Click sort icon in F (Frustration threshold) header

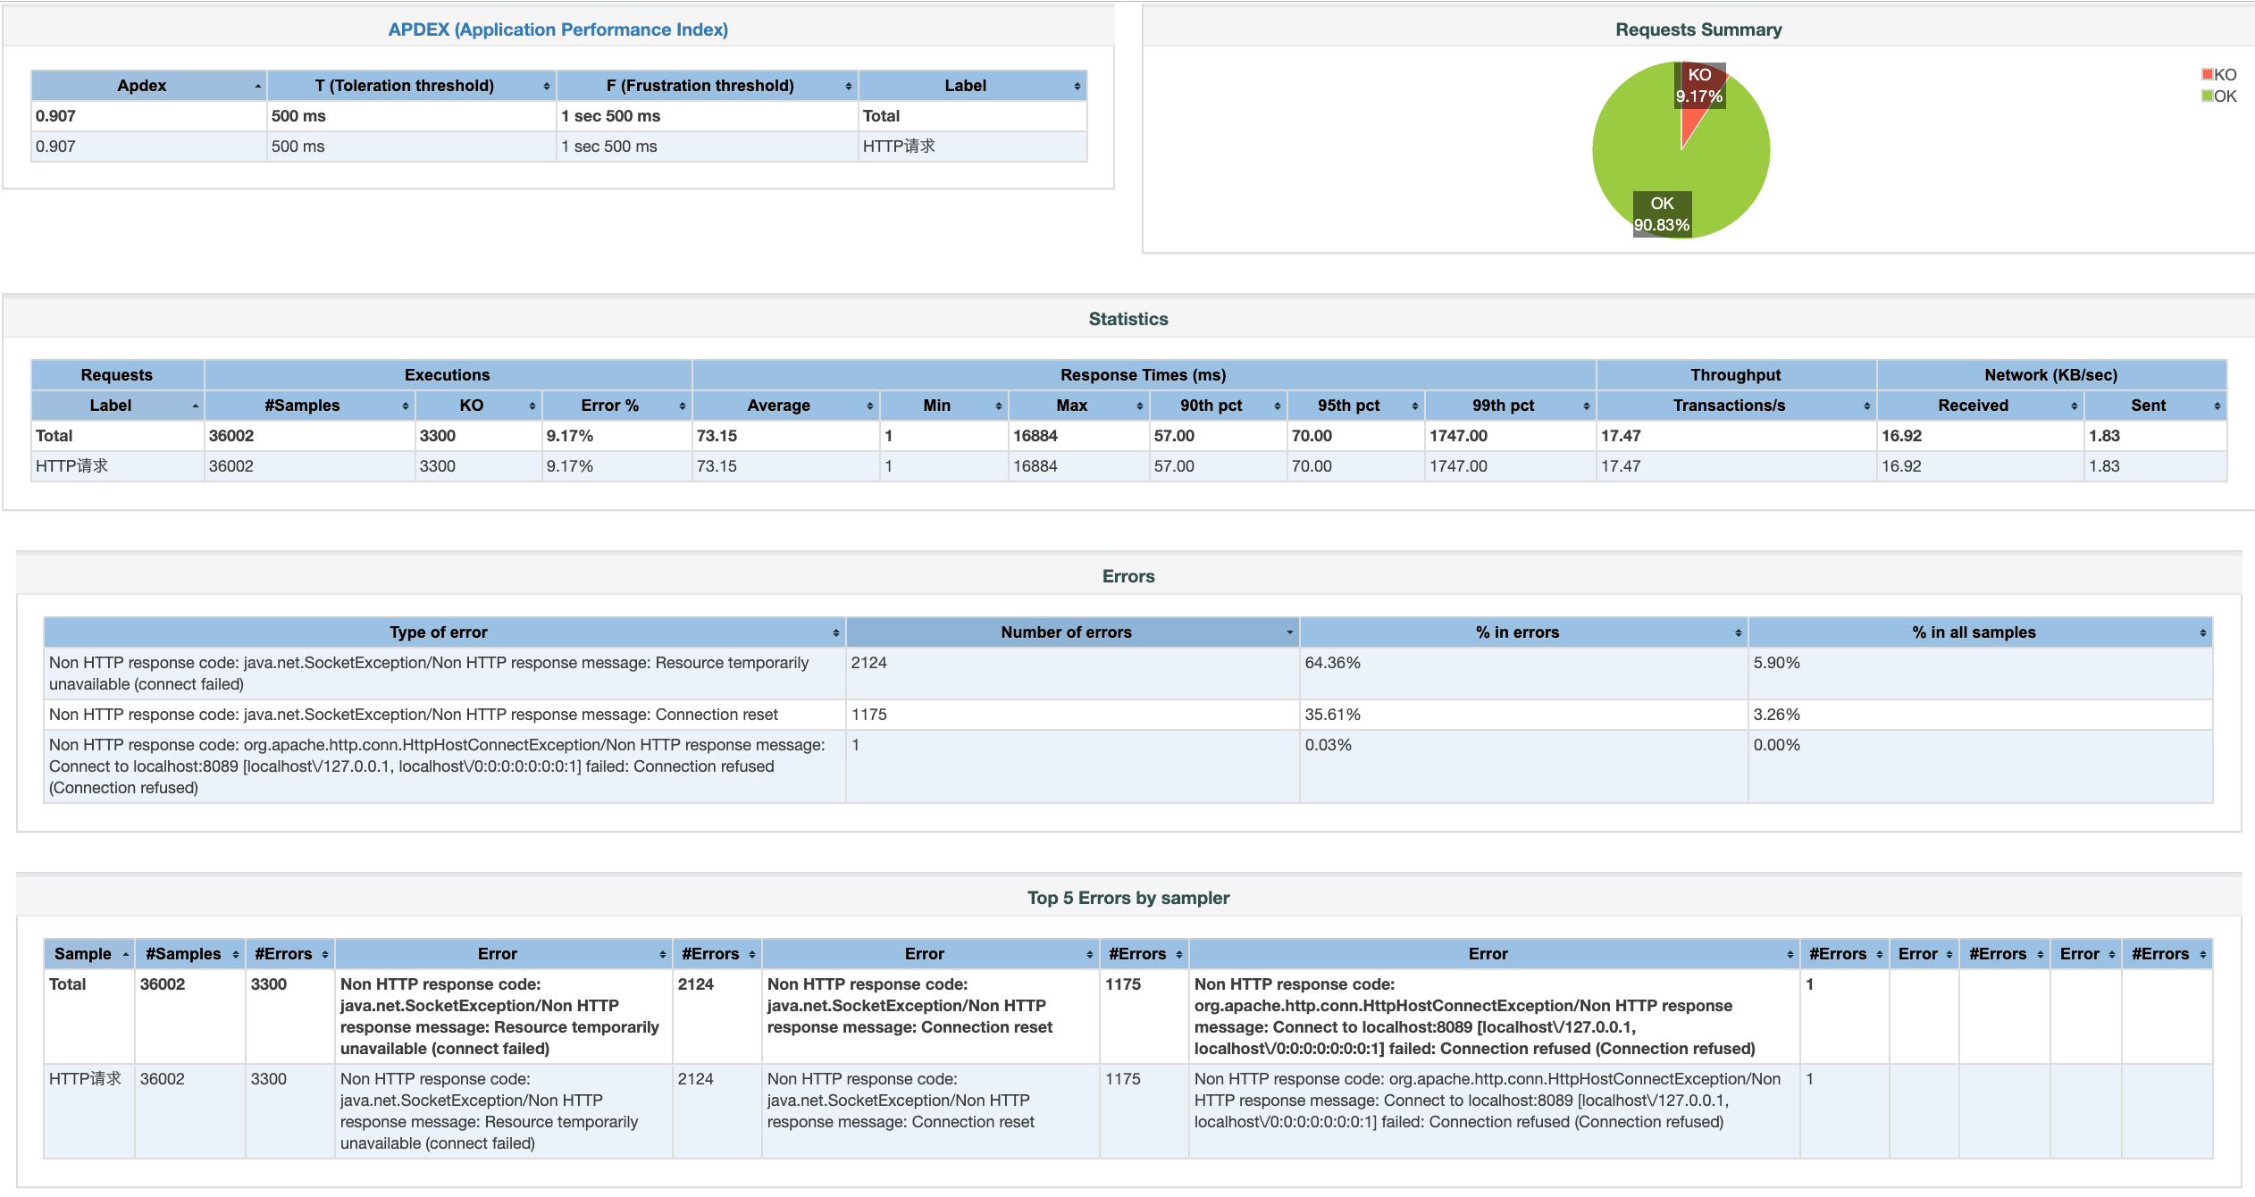pos(848,87)
